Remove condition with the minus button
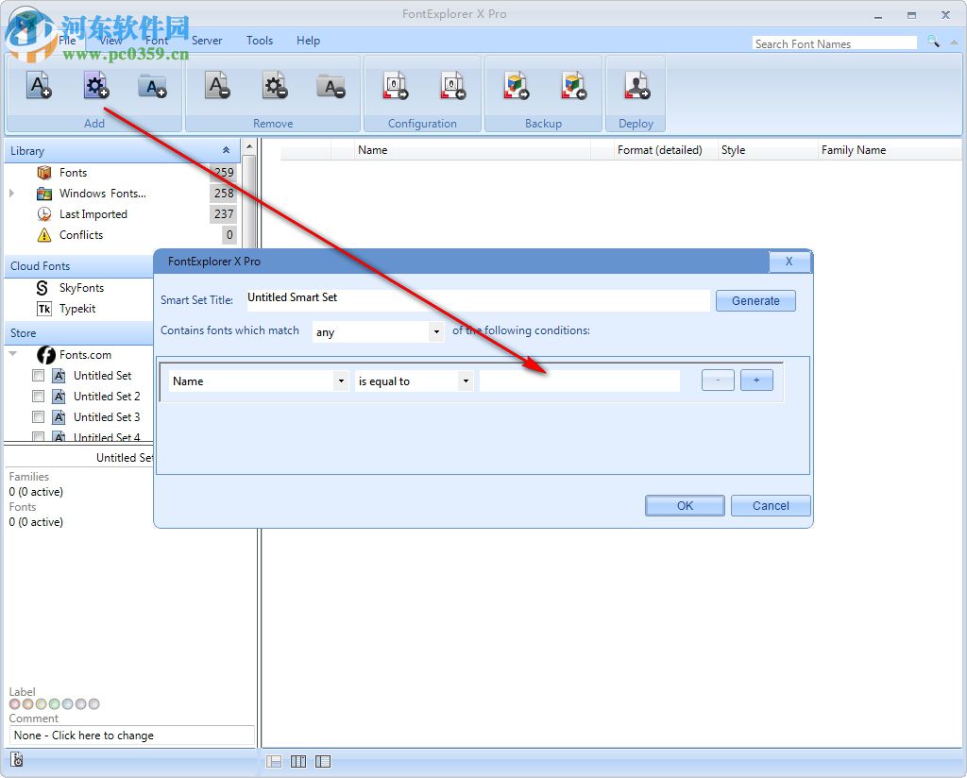This screenshot has height=778, width=967. click(718, 381)
